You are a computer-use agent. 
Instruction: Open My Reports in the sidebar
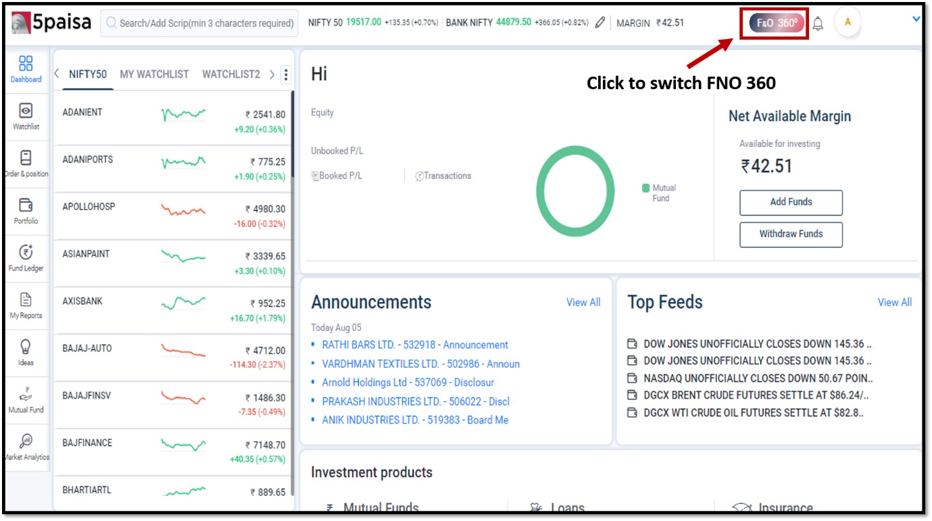pos(26,306)
